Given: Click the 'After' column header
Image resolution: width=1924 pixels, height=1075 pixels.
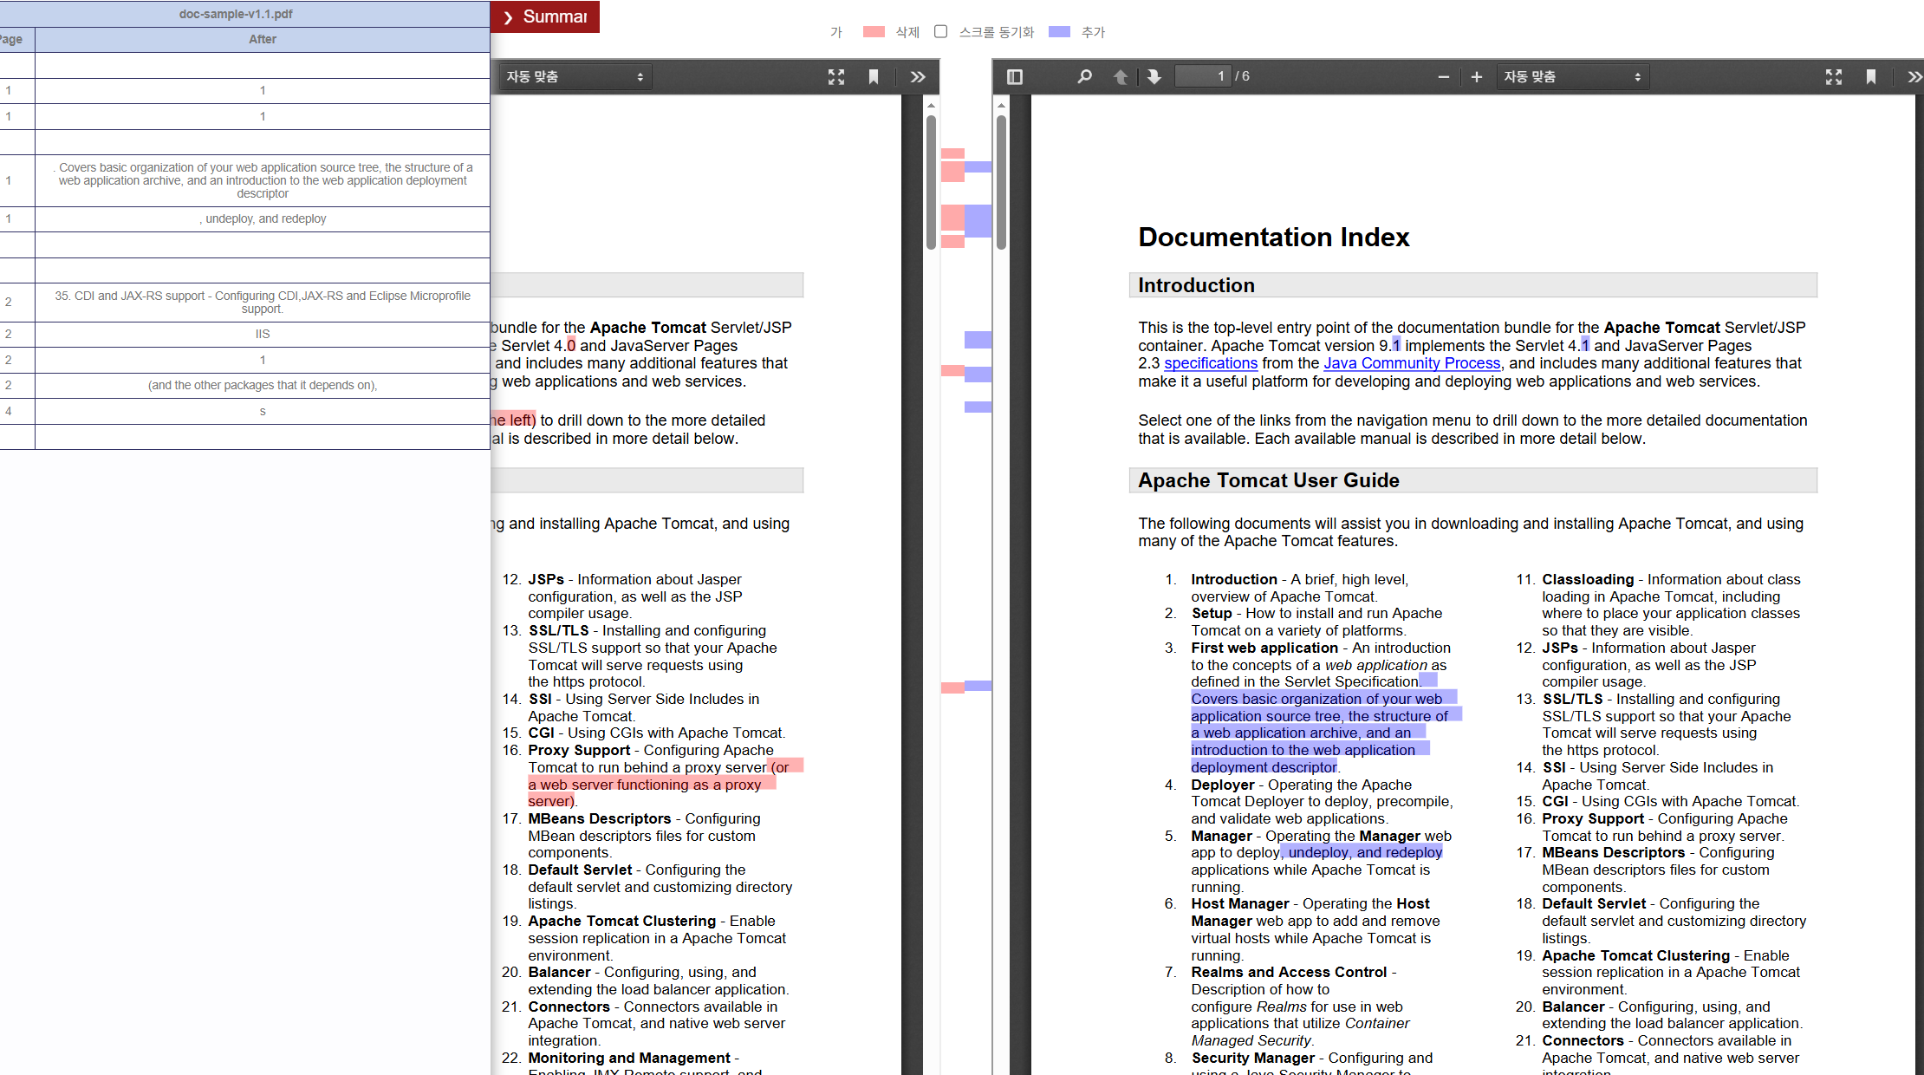Looking at the screenshot, I should (x=263, y=40).
